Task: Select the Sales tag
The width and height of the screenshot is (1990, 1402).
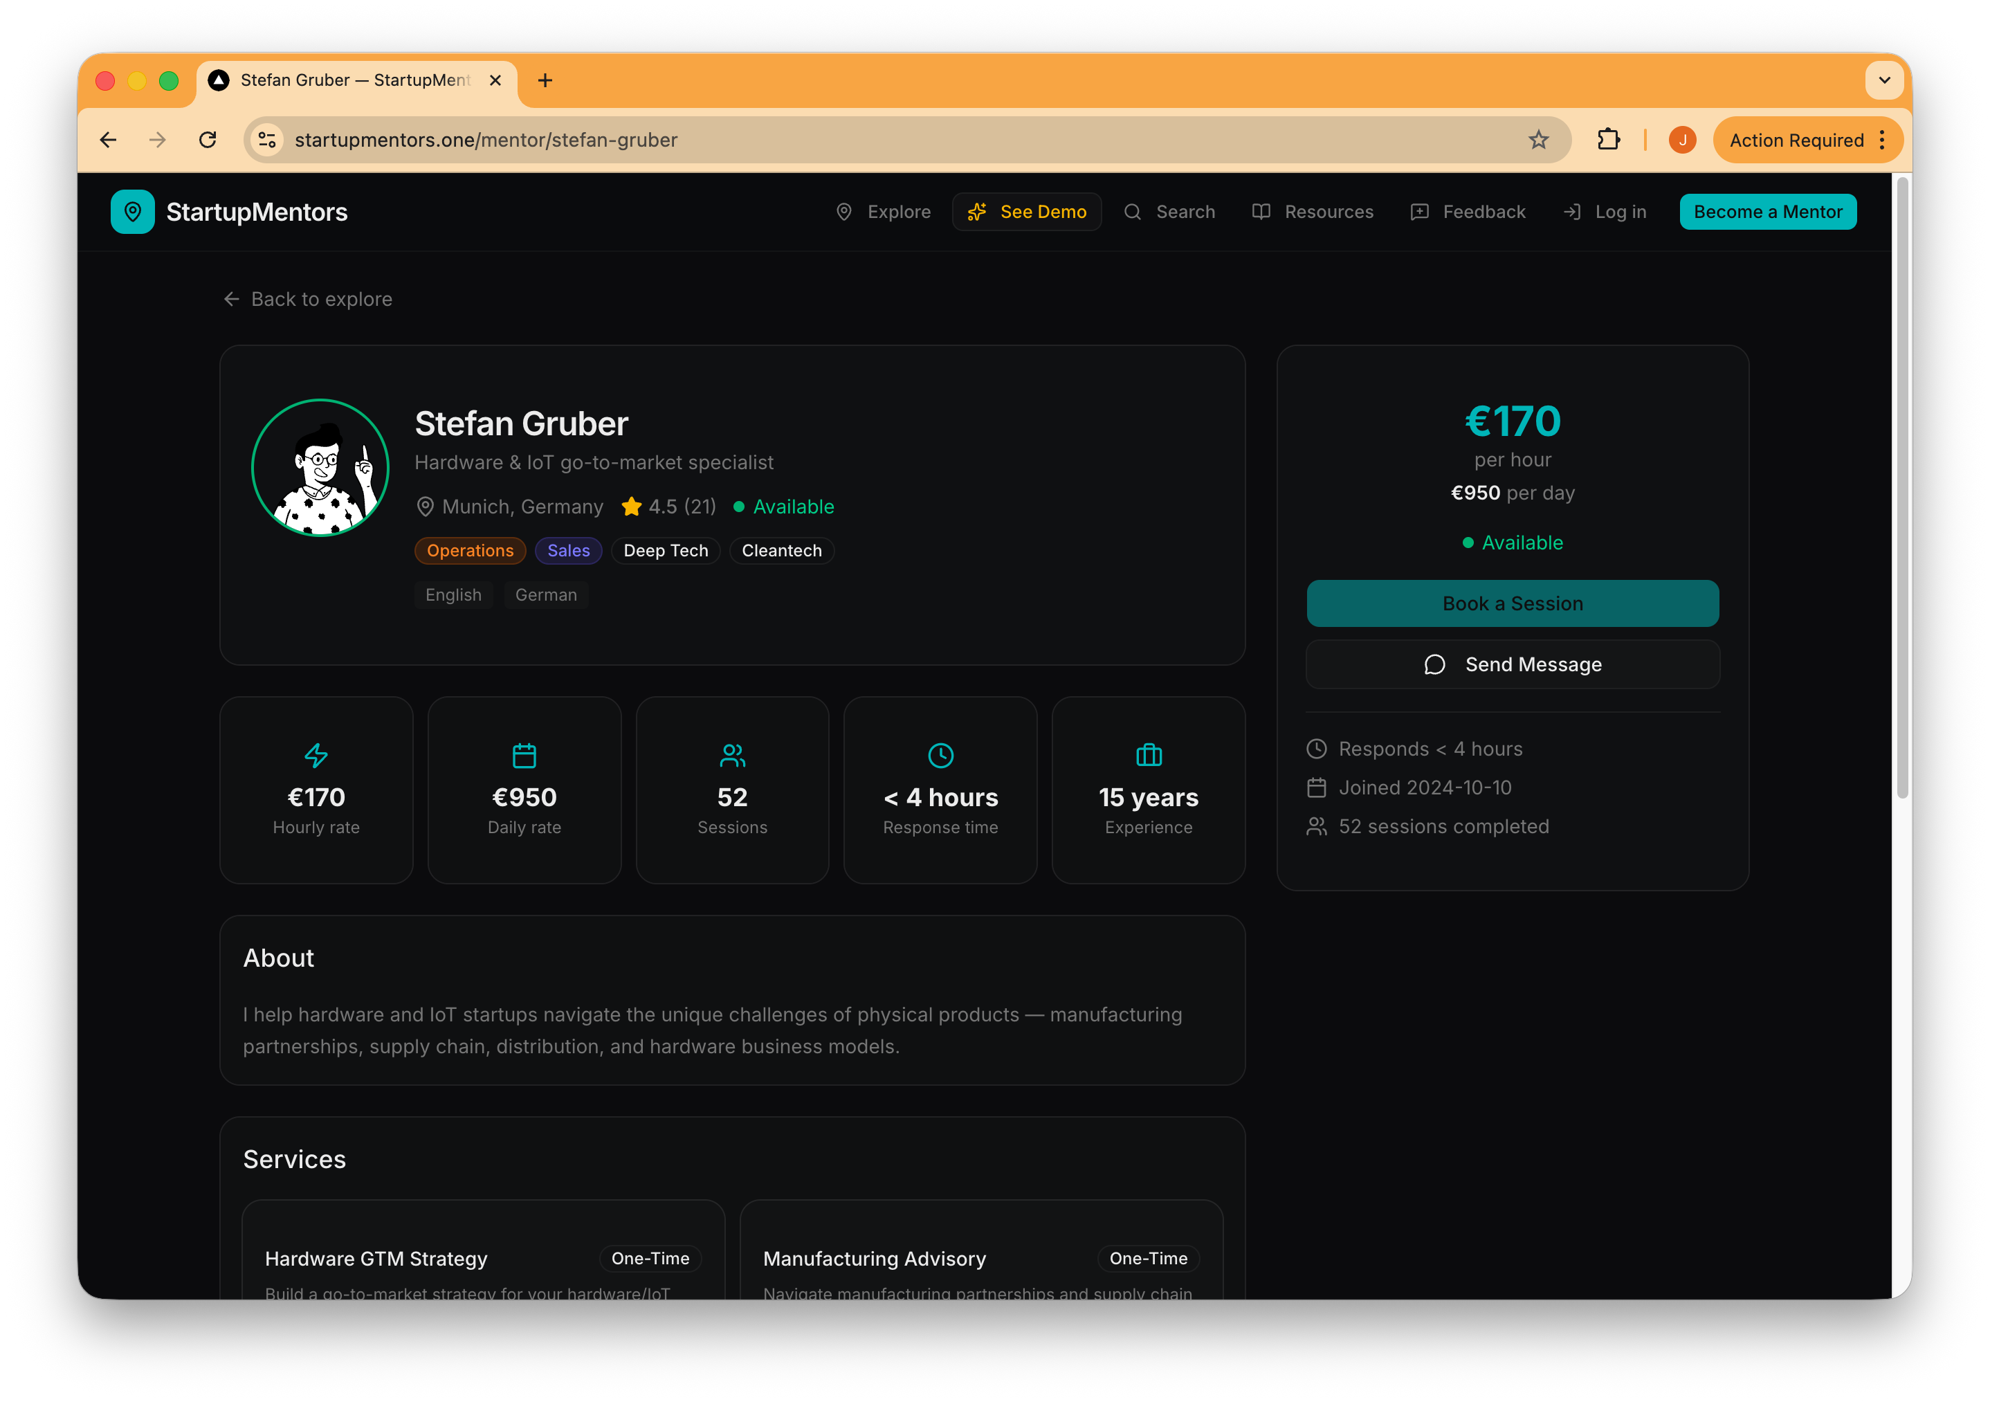Action: click(569, 551)
